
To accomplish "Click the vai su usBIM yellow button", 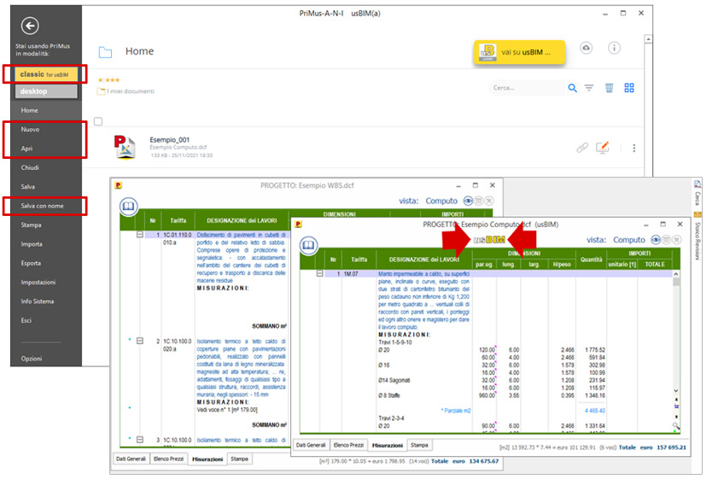I will pyautogui.click(x=519, y=52).
